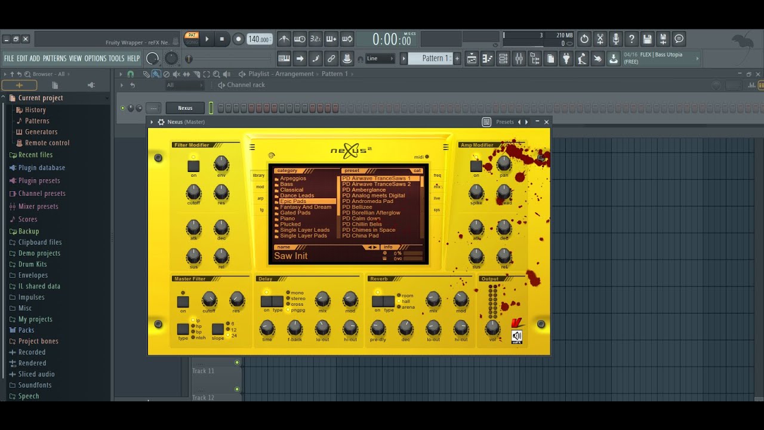764x430 pixels.
Task: Open the speech bubble project info icon
Action: (x=679, y=39)
